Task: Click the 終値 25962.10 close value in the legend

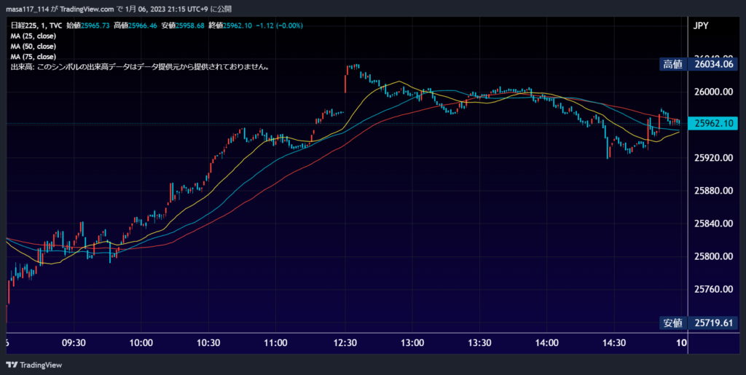Action: (x=229, y=25)
